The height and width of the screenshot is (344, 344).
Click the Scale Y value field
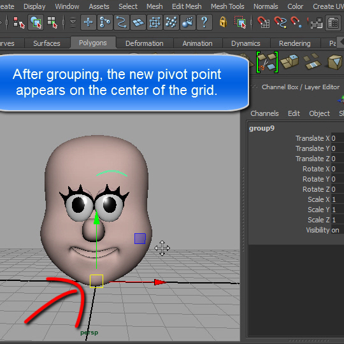coord(338,210)
